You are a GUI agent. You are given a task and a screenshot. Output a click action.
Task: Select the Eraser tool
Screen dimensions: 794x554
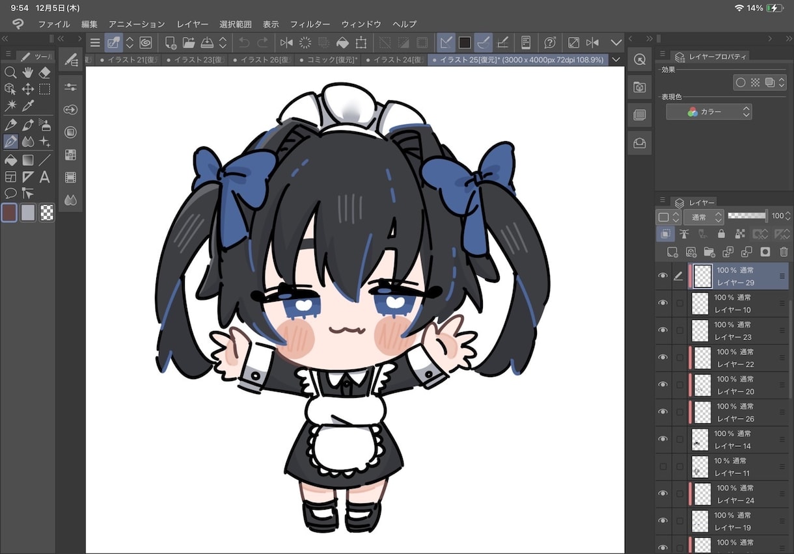45,72
